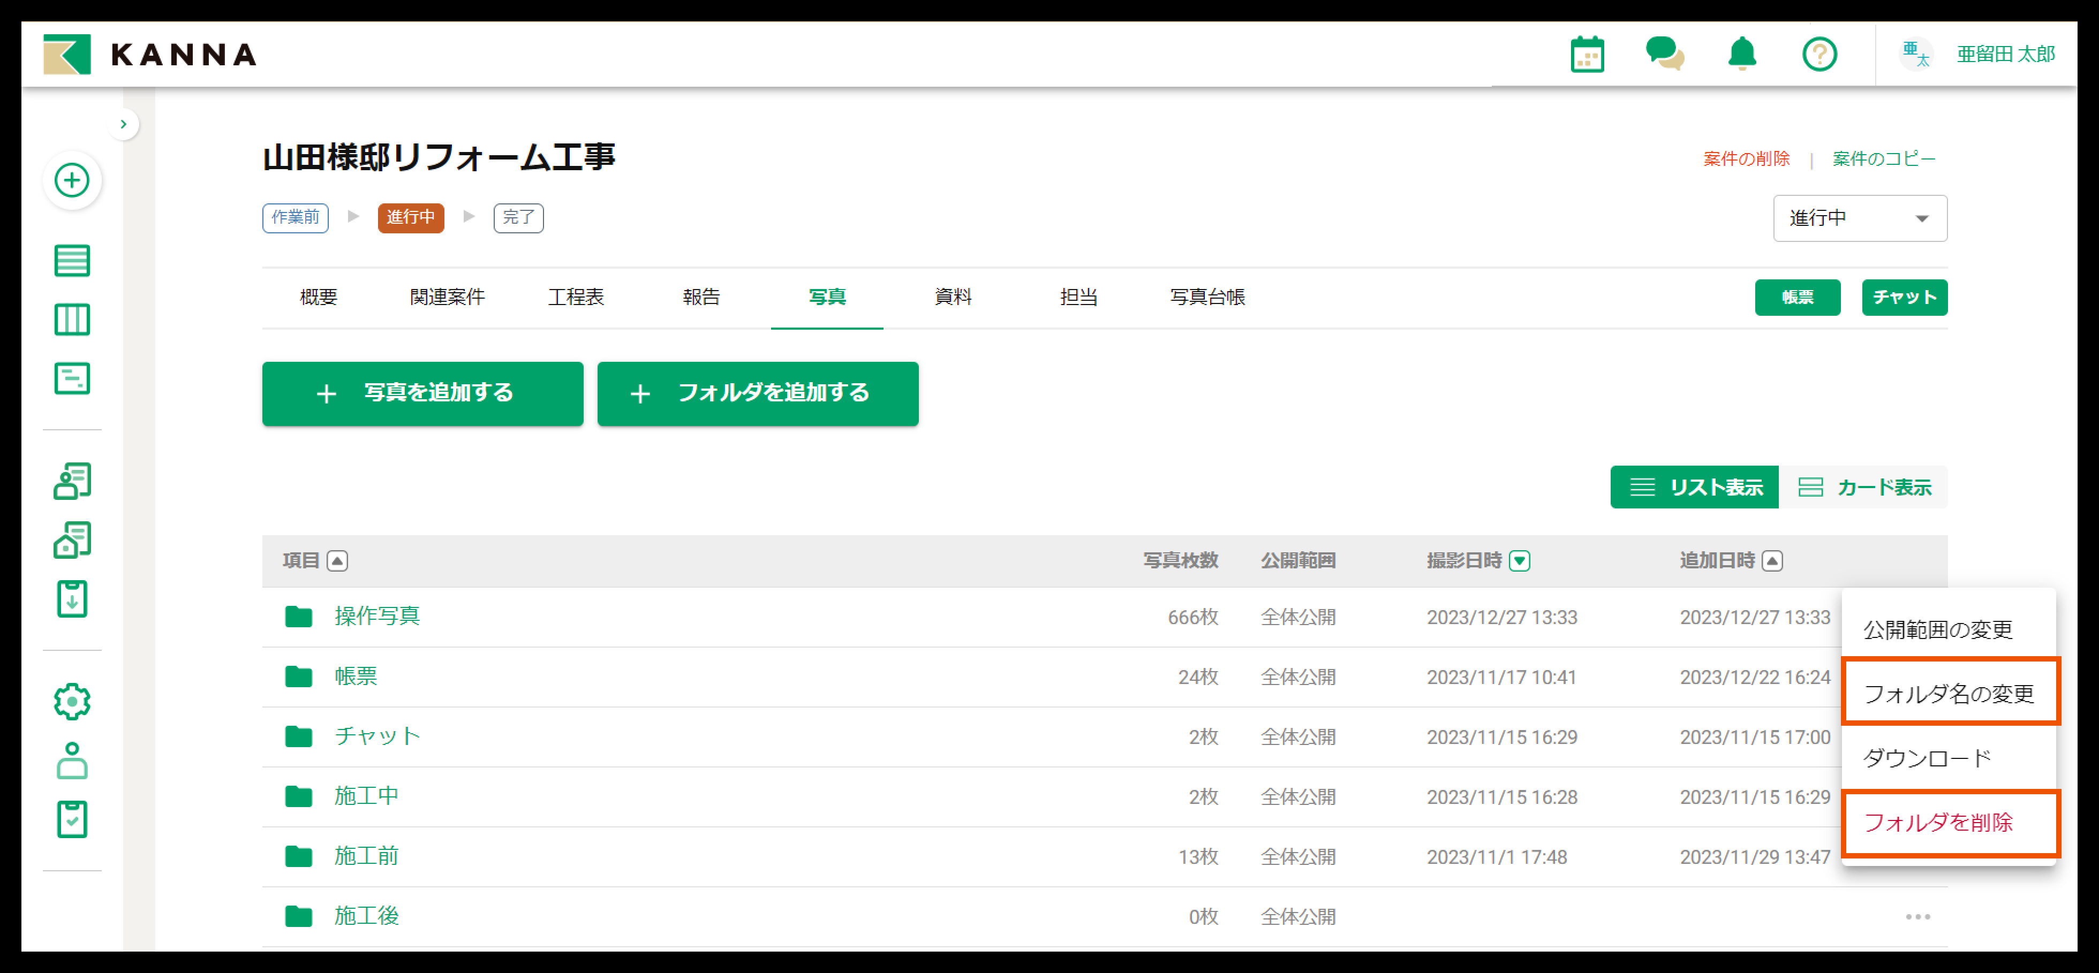The height and width of the screenshot is (973, 2099).
Task: Open the download clipboard sidebar icon
Action: pyautogui.click(x=72, y=599)
